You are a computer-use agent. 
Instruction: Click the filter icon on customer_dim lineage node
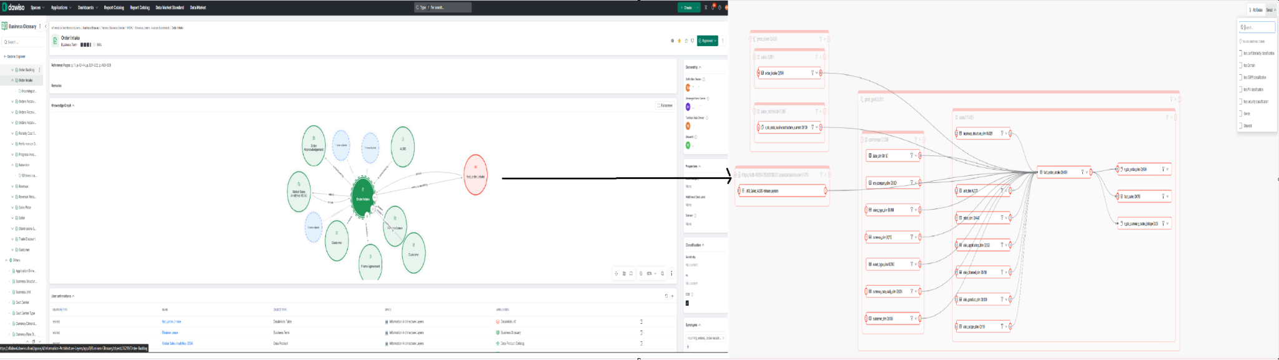click(911, 318)
